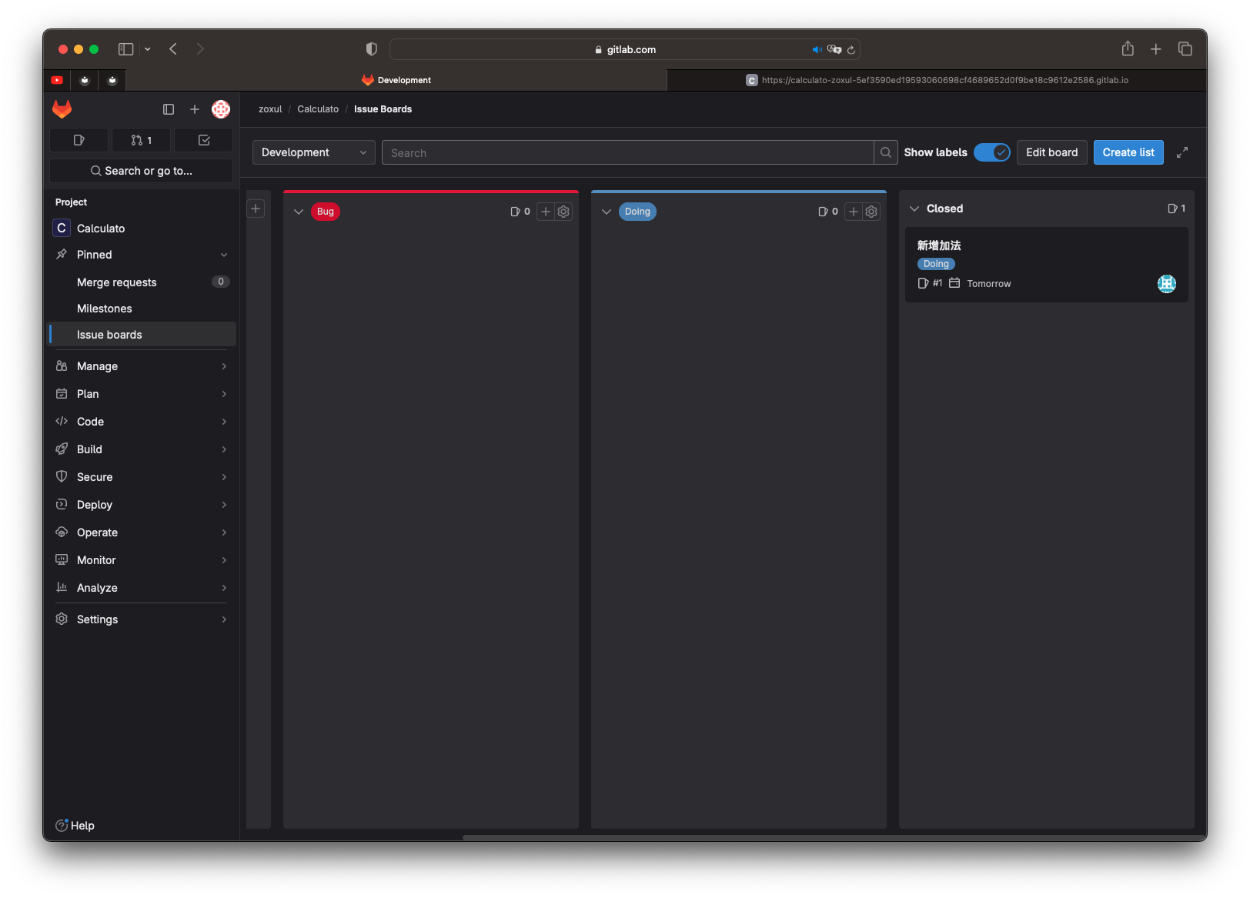The width and height of the screenshot is (1250, 898).
Task: Click the Create list button
Action: pyautogui.click(x=1128, y=152)
